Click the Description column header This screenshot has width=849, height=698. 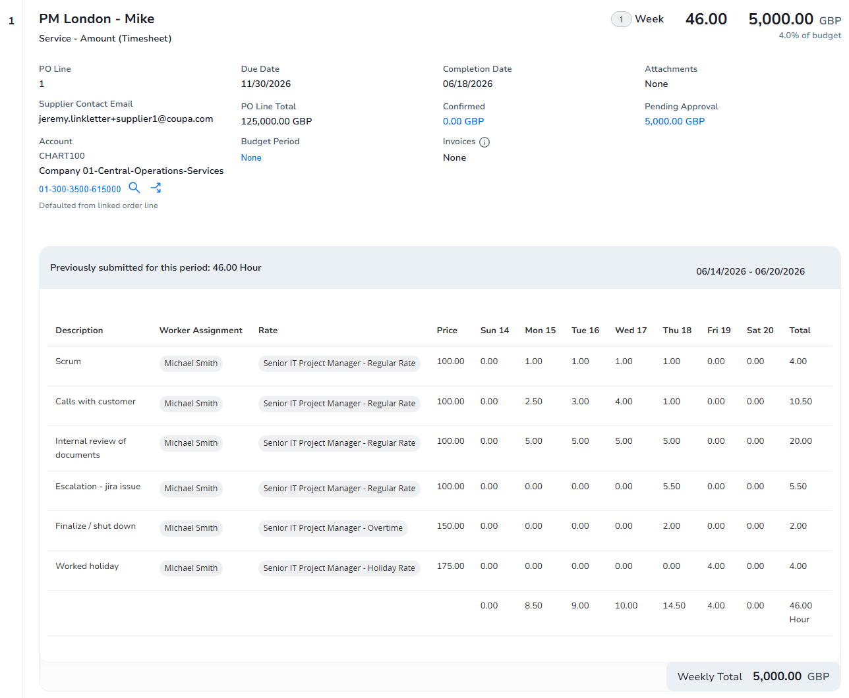(79, 331)
